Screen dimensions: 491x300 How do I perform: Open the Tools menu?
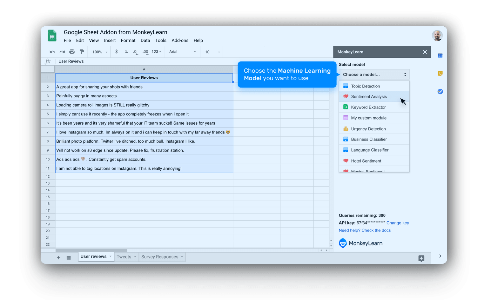coord(161,41)
